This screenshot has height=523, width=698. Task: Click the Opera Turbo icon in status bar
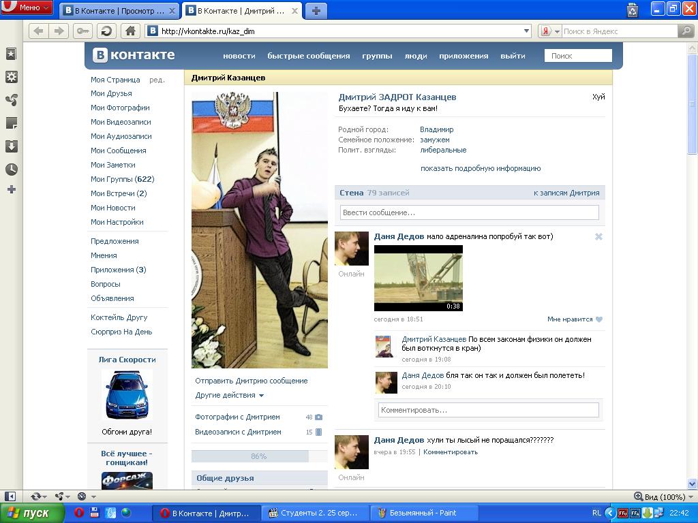tap(82, 496)
